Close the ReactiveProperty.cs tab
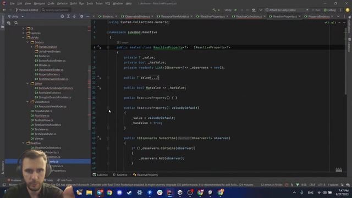 point(299,16)
